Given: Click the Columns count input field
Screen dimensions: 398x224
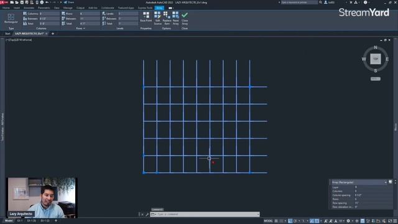Looking at the screenshot, I should click(49, 14).
